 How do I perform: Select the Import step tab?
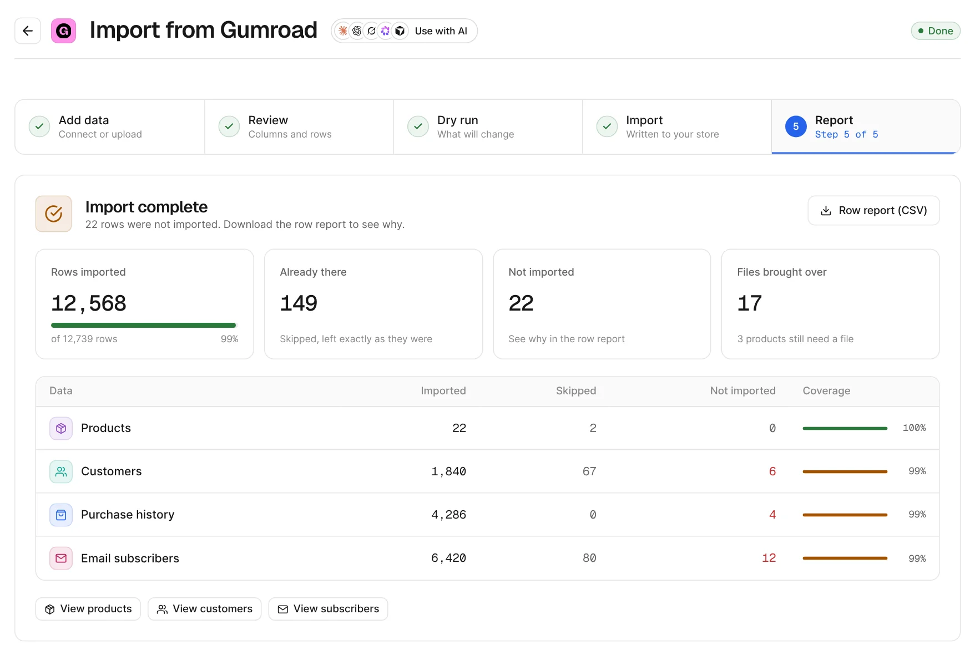[677, 127]
